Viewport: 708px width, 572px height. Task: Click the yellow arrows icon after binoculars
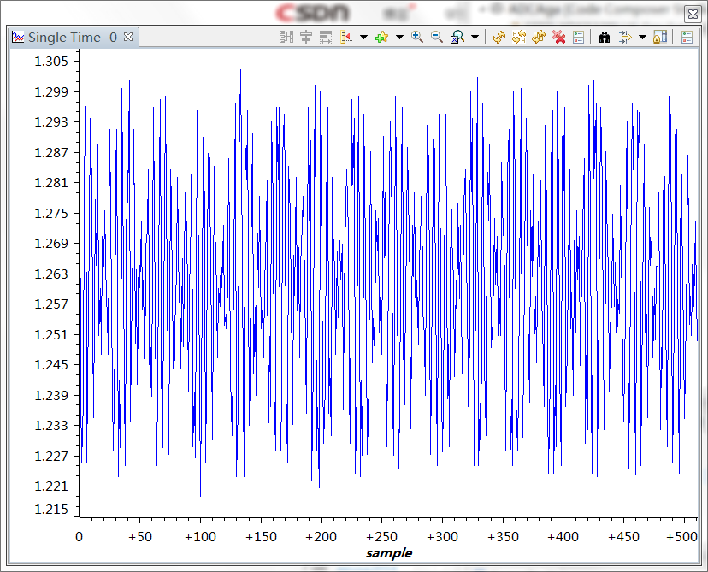(624, 37)
